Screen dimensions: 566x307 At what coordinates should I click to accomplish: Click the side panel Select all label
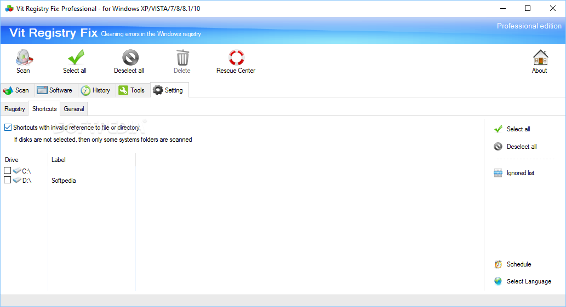pyautogui.click(x=518, y=129)
